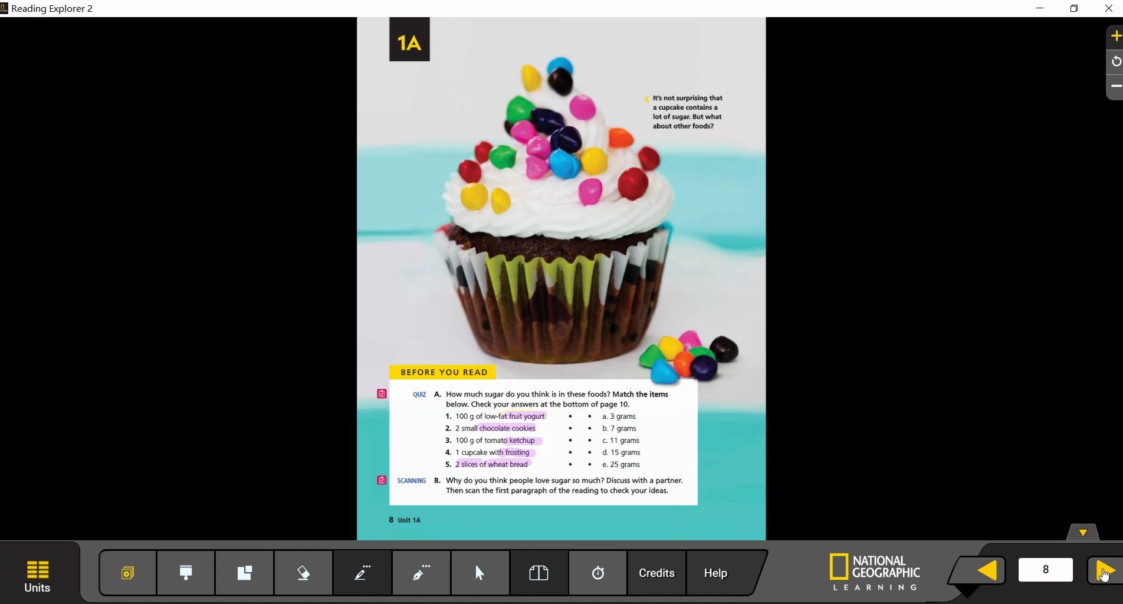Click the 'a. 3 grams' answer
Screen dimensions: 1123x604
click(x=619, y=416)
